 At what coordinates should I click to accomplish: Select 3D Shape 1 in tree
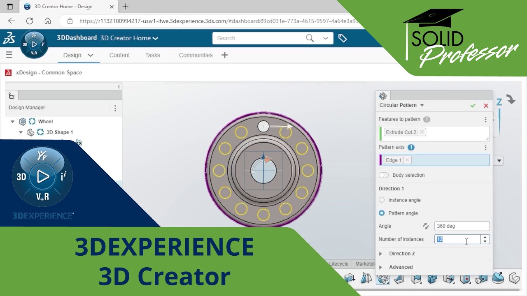(59, 132)
